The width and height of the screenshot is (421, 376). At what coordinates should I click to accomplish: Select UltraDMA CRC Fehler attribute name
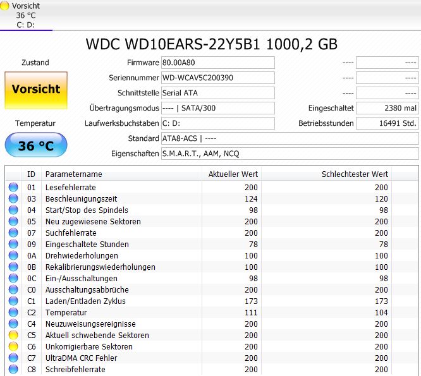point(81,358)
